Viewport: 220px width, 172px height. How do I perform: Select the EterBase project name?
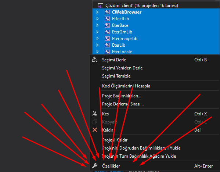point(120,25)
